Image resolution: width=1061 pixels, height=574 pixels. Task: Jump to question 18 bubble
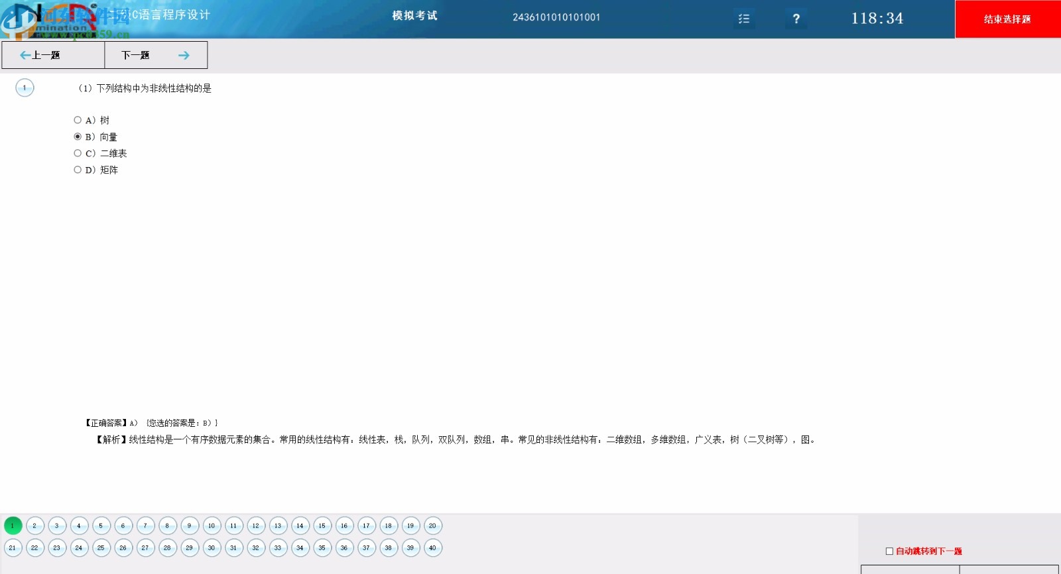[x=389, y=526]
